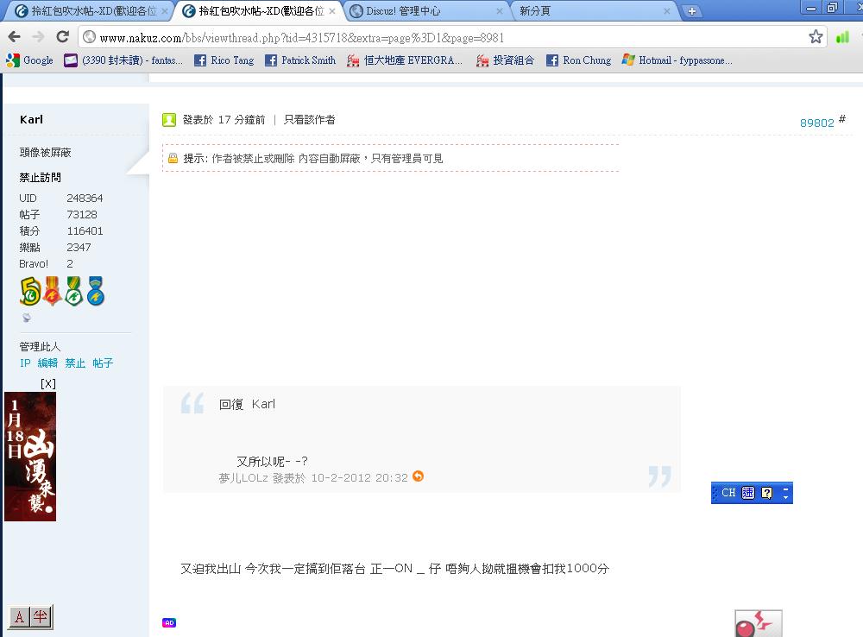863x637 pixels.
Task: Open the Rico Tang bookmark
Action: click(224, 60)
